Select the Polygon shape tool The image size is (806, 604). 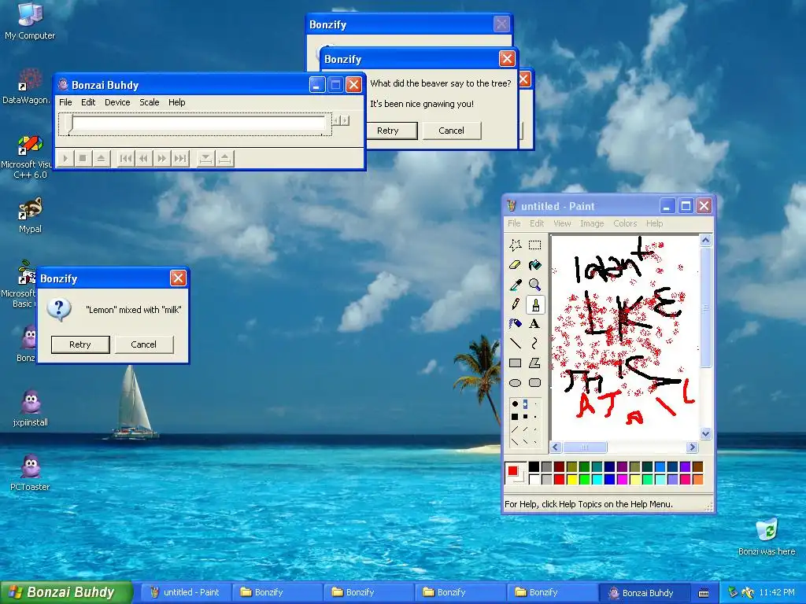[534, 363]
